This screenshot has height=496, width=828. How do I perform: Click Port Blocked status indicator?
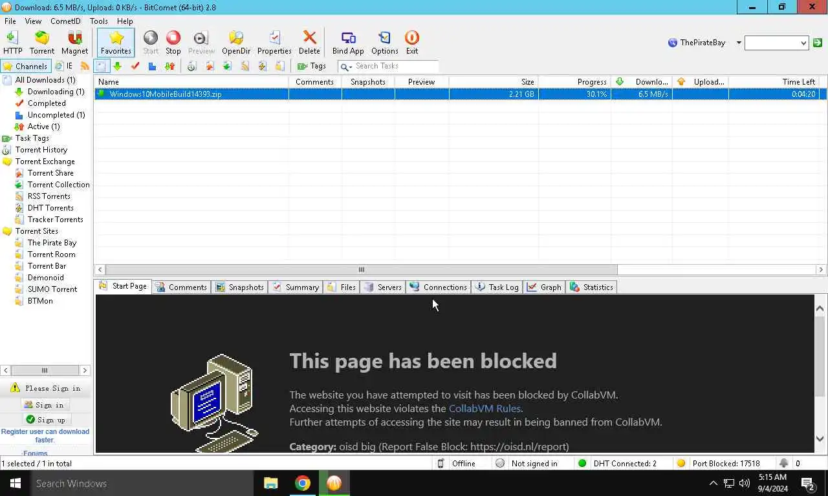pyautogui.click(x=720, y=463)
